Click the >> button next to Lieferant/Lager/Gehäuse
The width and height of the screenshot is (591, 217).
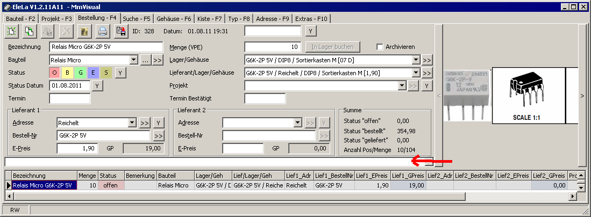(x=426, y=73)
